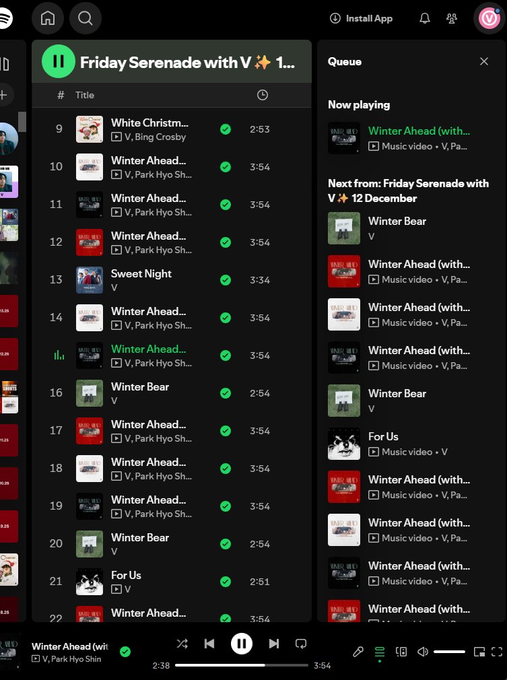
Task: Toggle saved checkmark for track 20 Winter Bear
Action: click(x=226, y=544)
